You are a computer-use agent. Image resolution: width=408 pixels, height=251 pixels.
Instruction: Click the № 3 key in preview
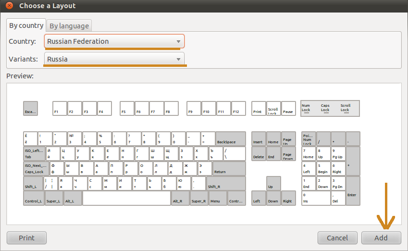pos(74,138)
